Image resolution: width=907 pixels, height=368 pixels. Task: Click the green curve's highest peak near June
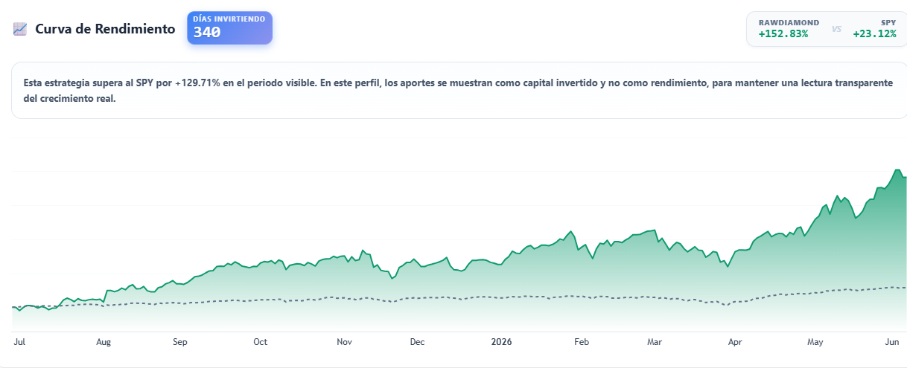(898, 170)
